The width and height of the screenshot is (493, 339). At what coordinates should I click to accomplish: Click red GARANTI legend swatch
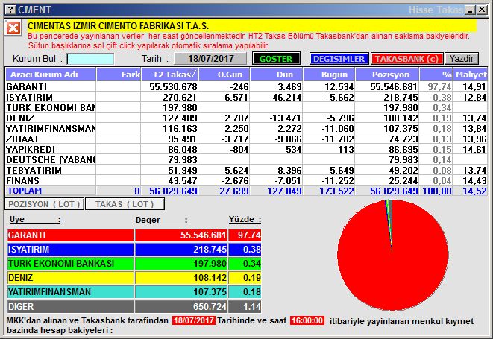70,235
